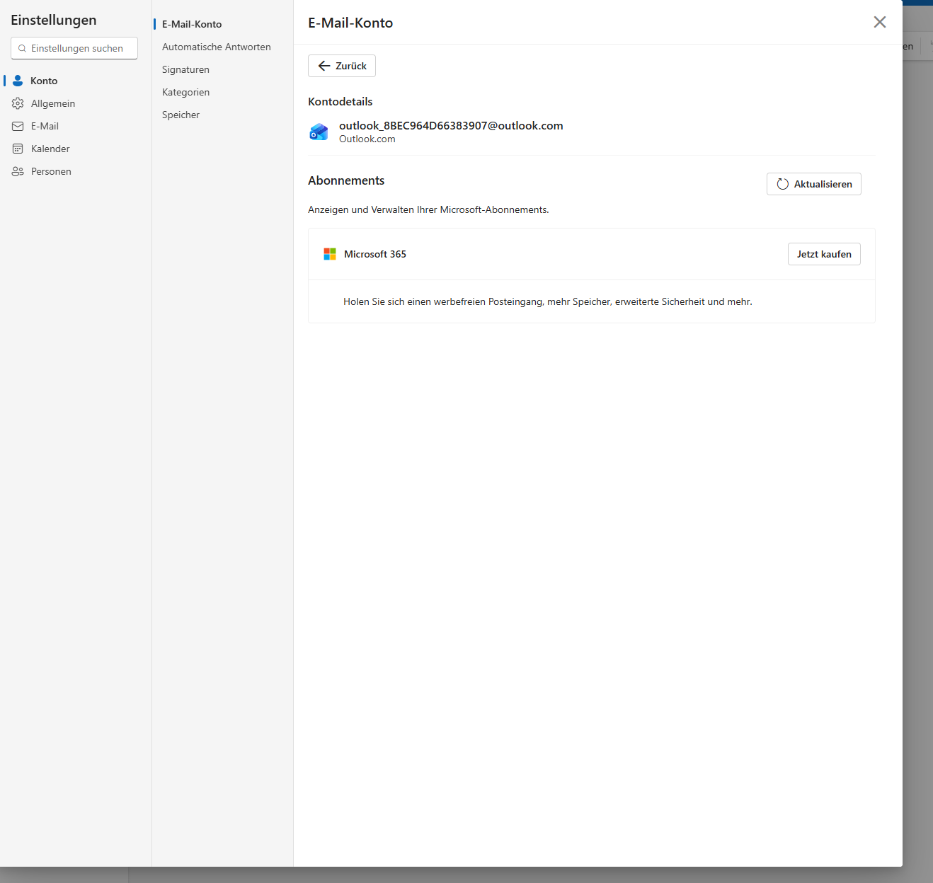Click the Outlook account logo icon
This screenshot has height=883, width=933.
[x=319, y=132]
